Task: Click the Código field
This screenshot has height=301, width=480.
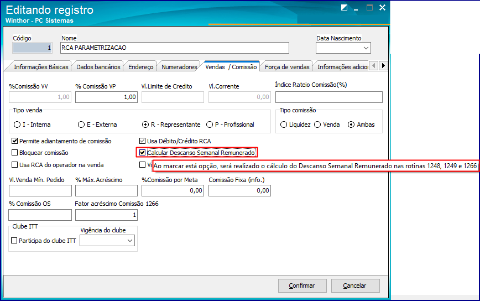Action: (x=32, y=48)
